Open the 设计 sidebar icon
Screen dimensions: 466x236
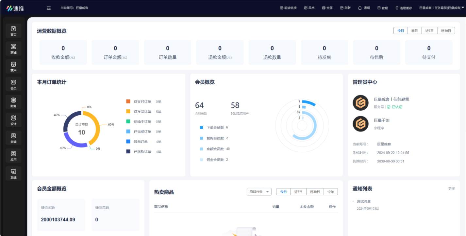13,120
